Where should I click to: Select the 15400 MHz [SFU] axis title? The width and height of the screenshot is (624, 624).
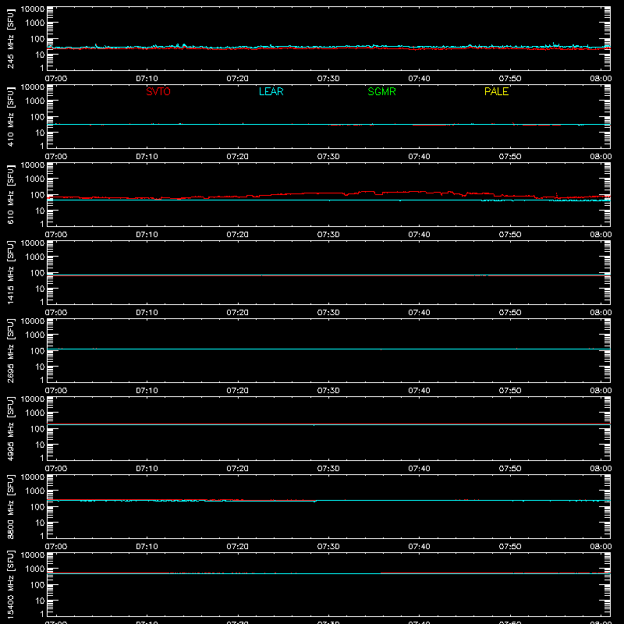click(x=11, y=585)
